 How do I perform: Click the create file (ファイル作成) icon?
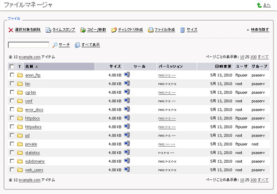[x=151, y=30]
